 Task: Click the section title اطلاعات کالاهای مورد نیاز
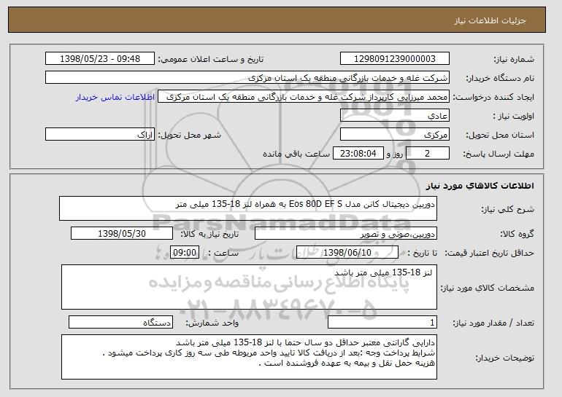(x=480, y=186)
